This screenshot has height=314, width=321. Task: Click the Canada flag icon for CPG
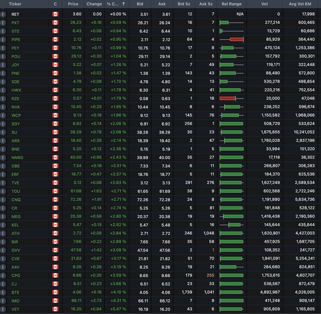pyautogui.click(x=55, y=275)
